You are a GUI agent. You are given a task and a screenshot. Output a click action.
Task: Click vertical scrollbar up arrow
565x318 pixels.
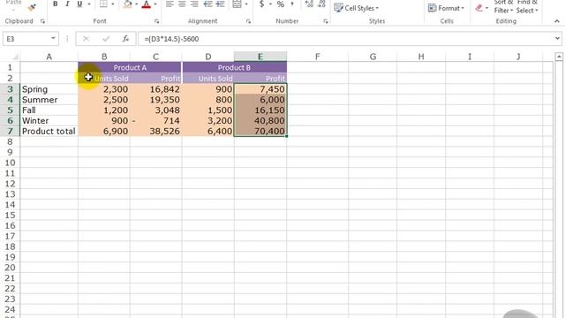click(x=559, y=57)
